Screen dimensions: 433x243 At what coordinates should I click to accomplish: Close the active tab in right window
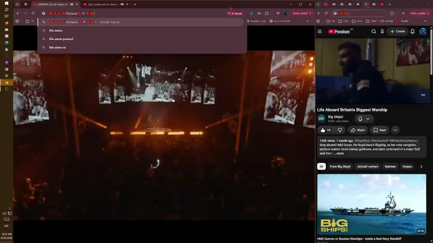[x=366, y=4]
